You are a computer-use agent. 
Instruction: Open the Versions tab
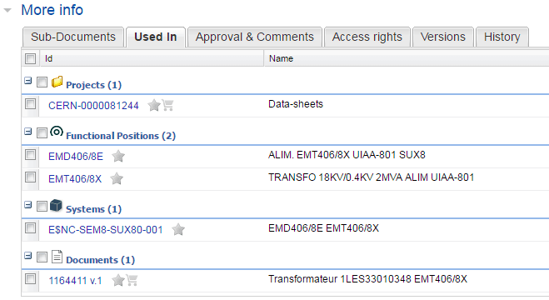[x=443, y=37]
